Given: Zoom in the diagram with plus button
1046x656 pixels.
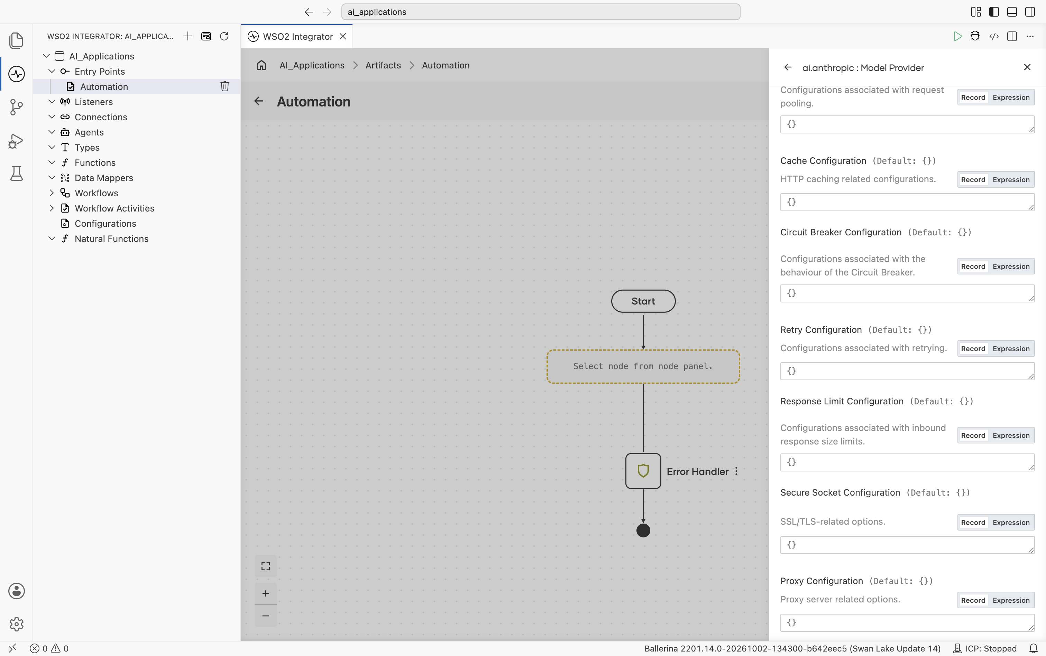Looking at the screenshot, I should pyautogui.click(x=266, y=593).
